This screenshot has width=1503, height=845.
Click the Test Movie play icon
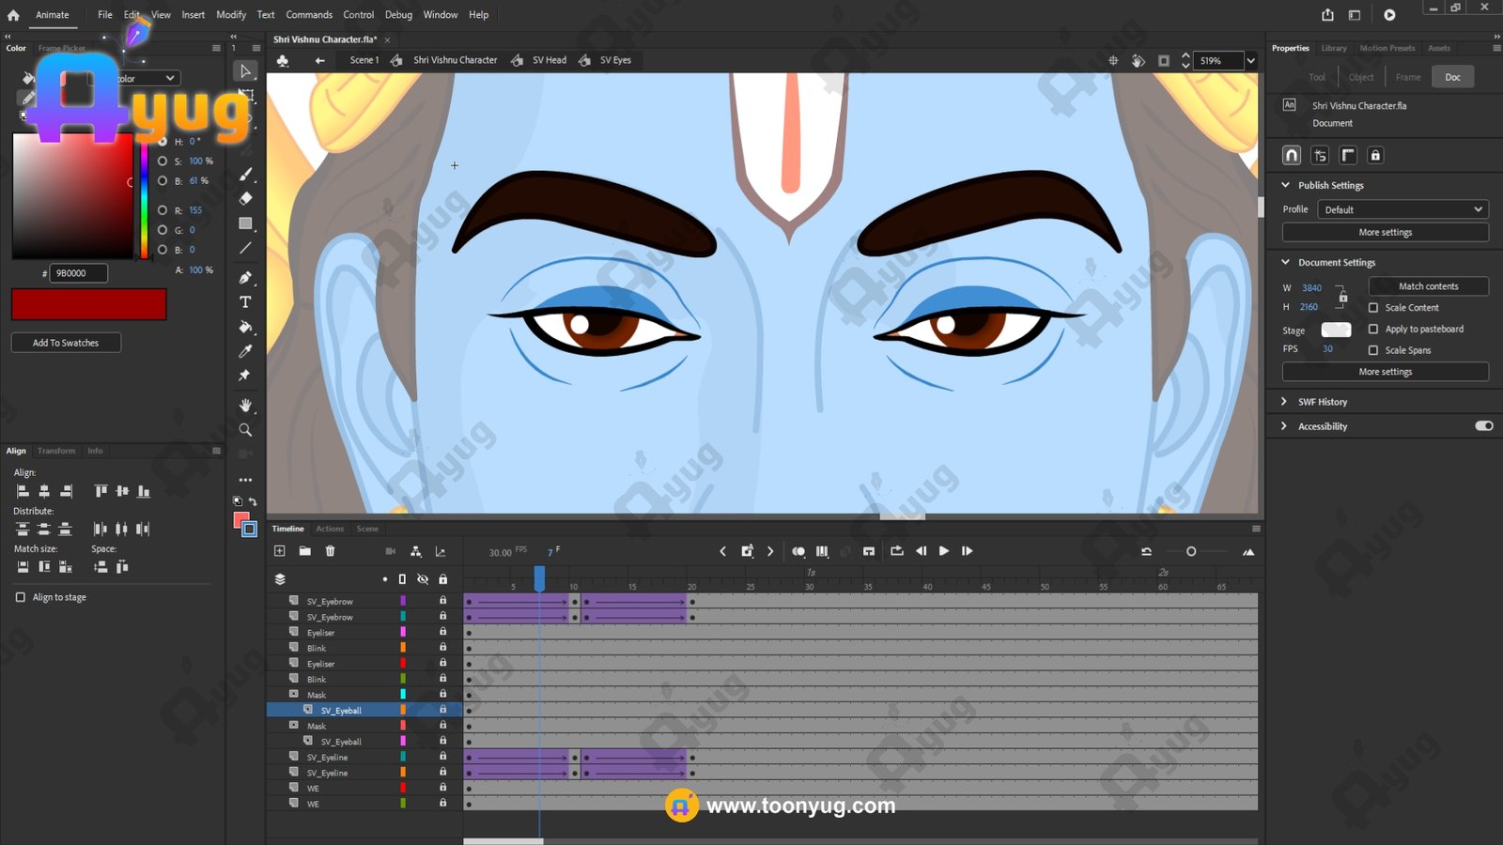click(x=1389, y=15)
